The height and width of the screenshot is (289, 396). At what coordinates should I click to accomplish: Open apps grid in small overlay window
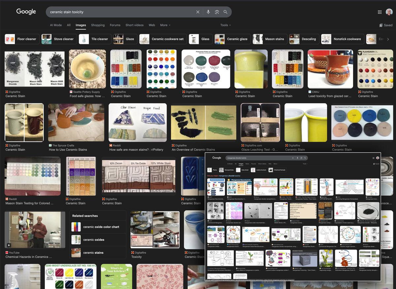tap(373, 158)
